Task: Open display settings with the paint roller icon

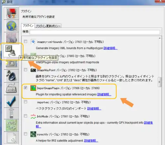Action: 12,14
